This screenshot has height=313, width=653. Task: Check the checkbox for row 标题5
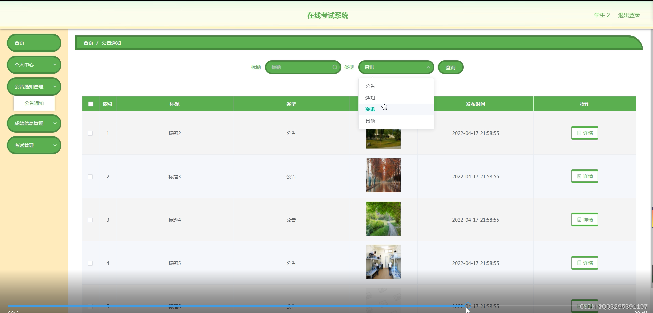coord(90,263)
